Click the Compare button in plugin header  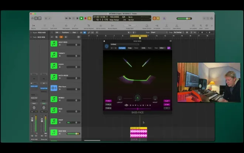[x=122, y=48]
